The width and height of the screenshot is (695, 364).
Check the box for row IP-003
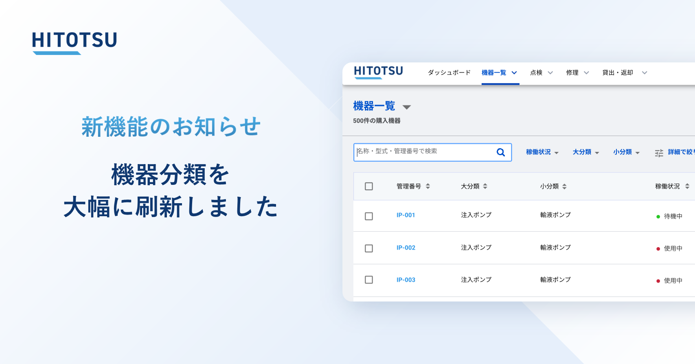coord(369,280)
